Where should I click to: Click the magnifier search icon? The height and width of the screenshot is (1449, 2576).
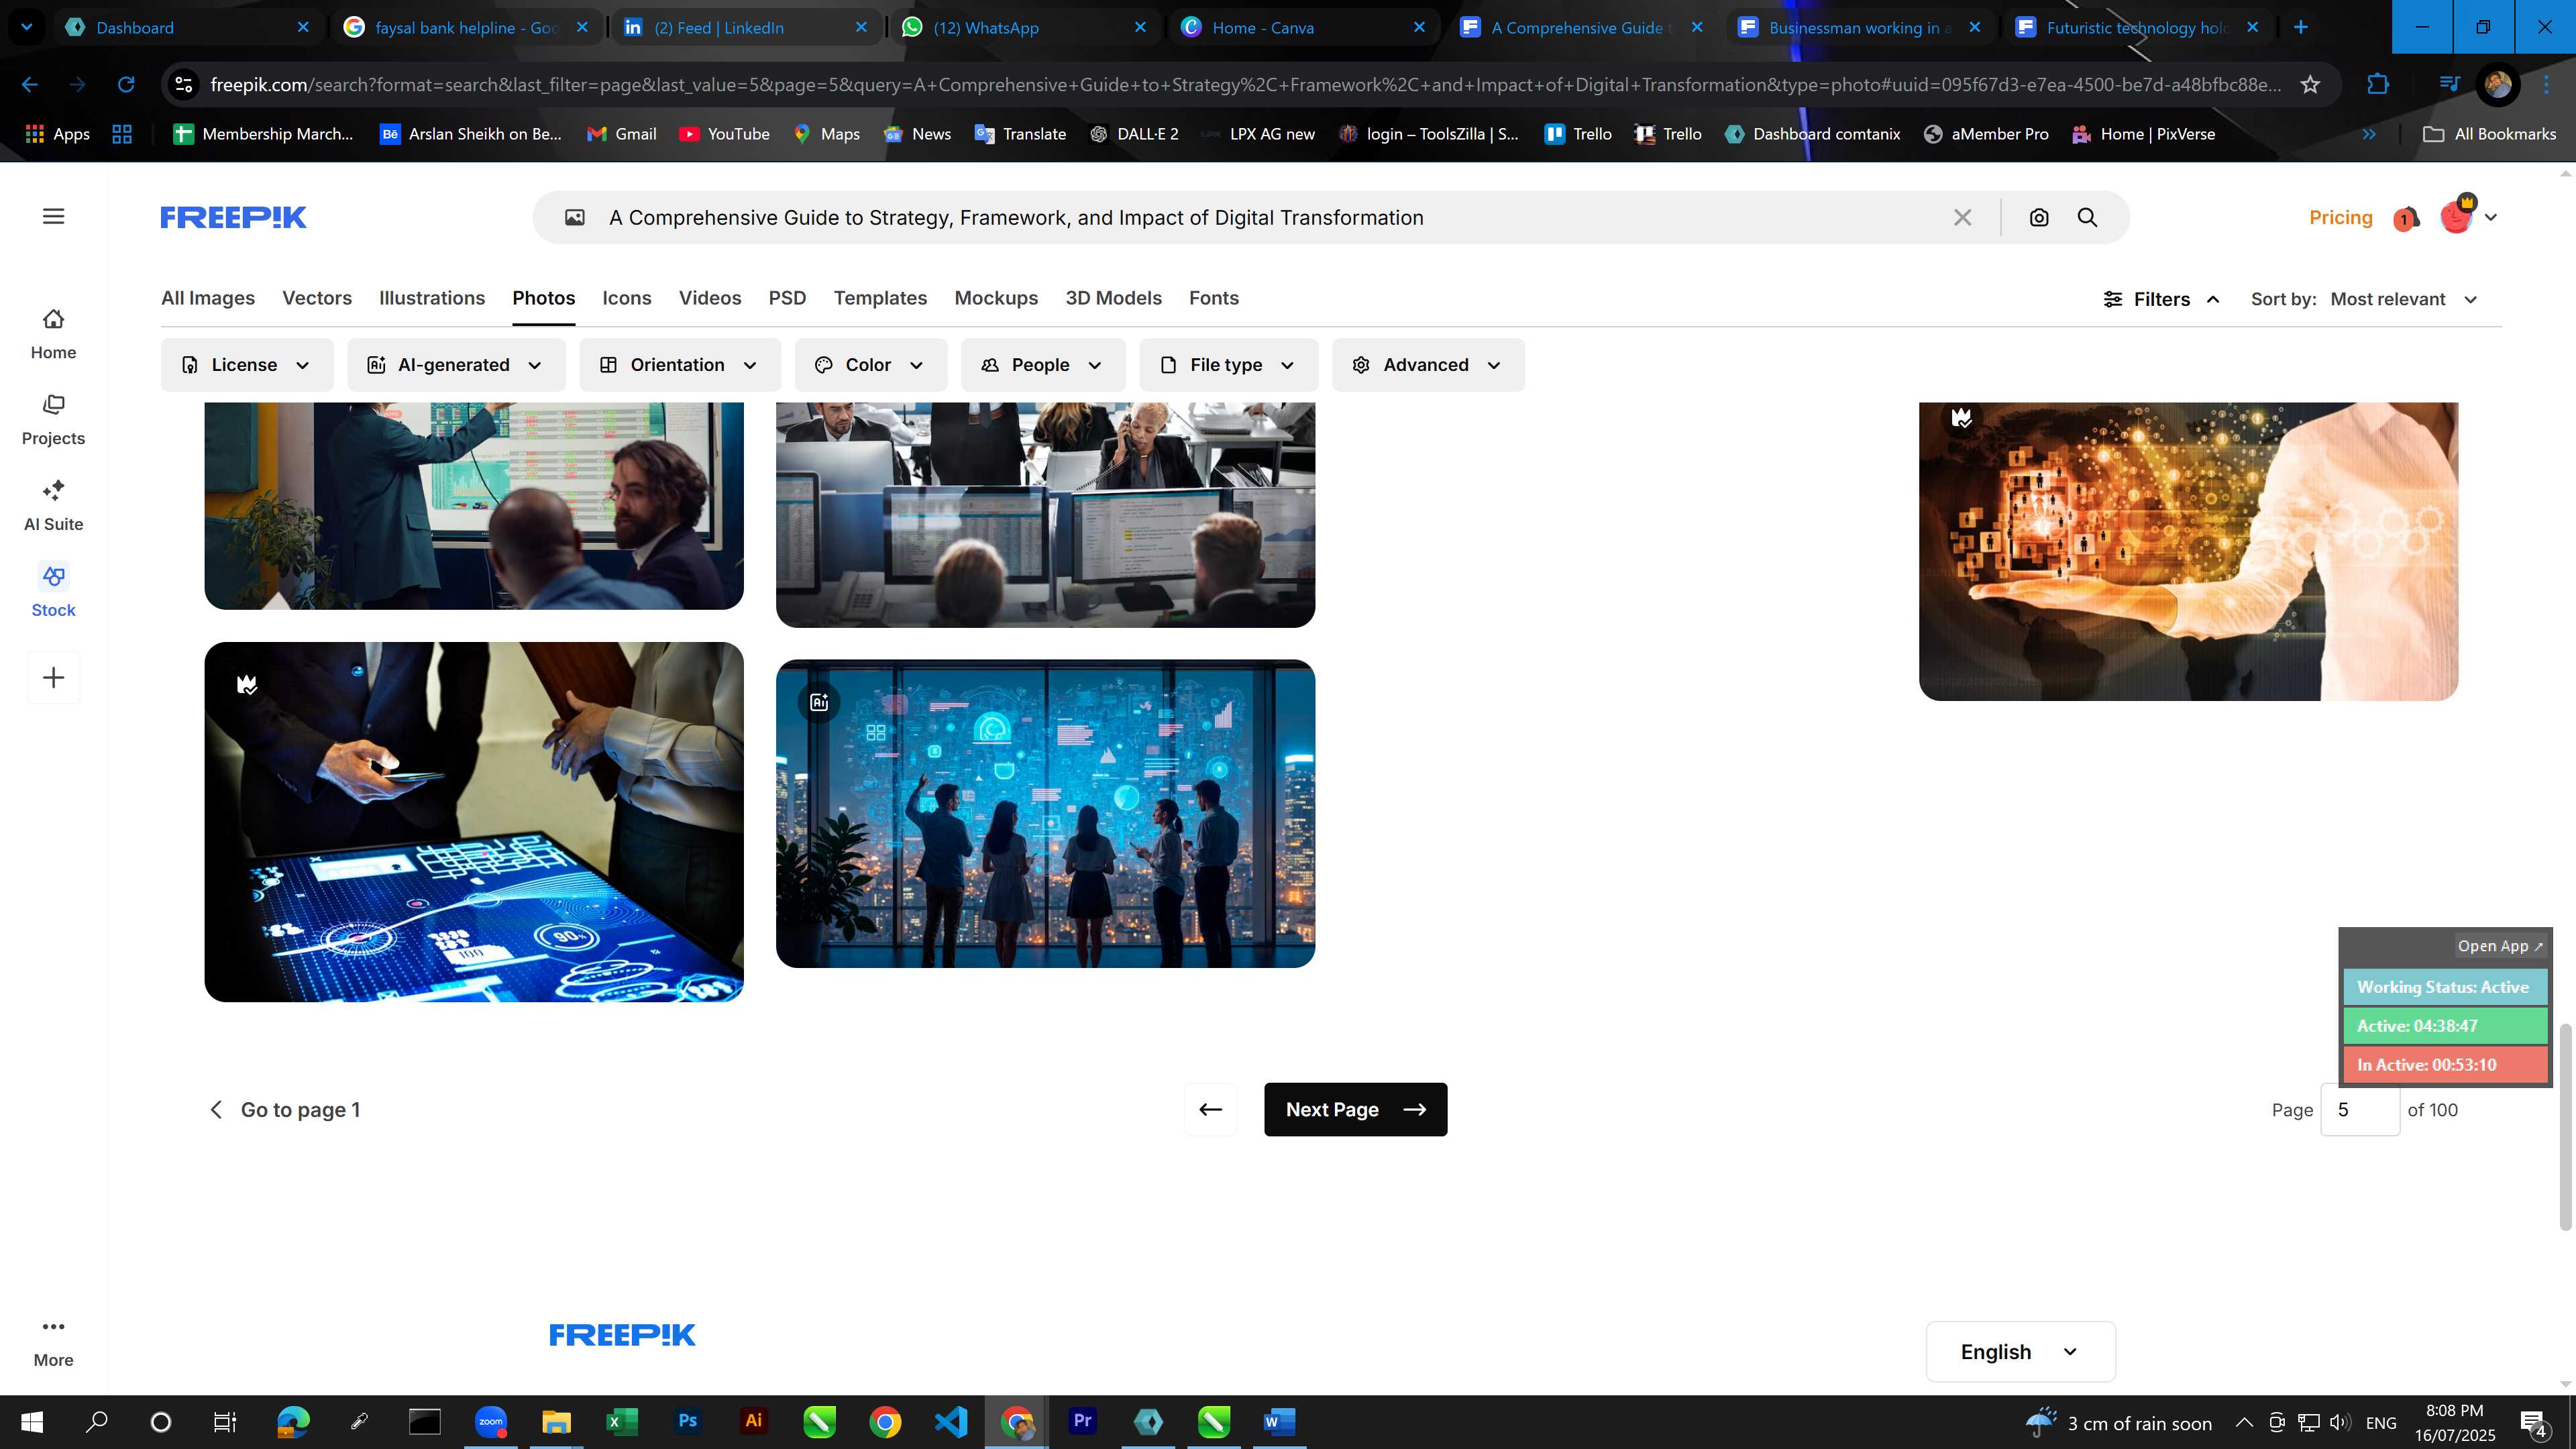tap(2087, 217)
